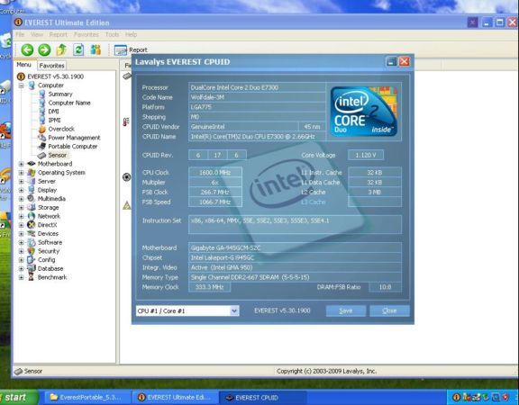Collapse the Computer tree node
Screen dimensions: 519x405
pyautogui.click(x=22, y=85)
